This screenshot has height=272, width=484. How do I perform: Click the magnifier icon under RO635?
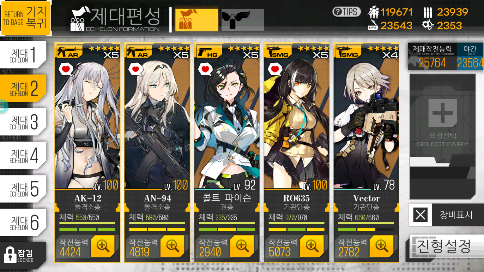[x=312, y=245]
